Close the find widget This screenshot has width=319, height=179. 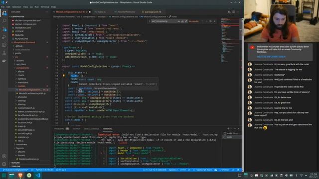(x=215, y=21)
